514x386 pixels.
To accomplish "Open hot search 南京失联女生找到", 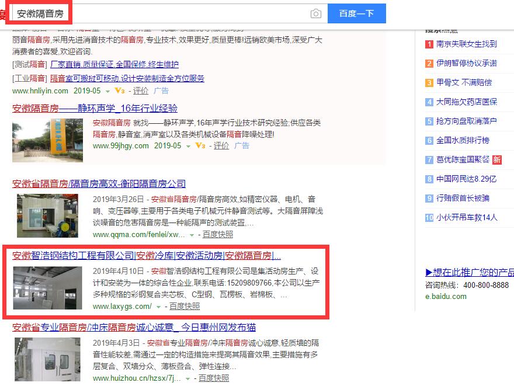I will (x=467, y=44).
